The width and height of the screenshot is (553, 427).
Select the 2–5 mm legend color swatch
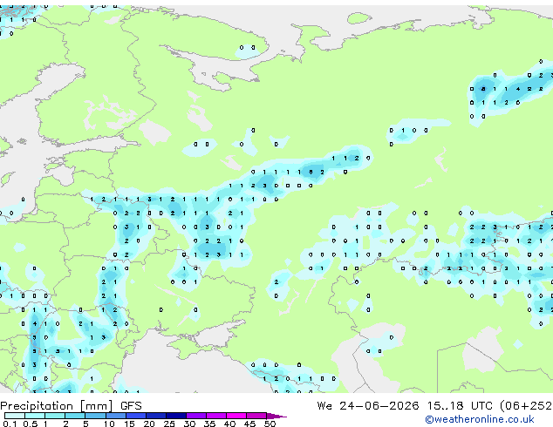pos(75,416)
